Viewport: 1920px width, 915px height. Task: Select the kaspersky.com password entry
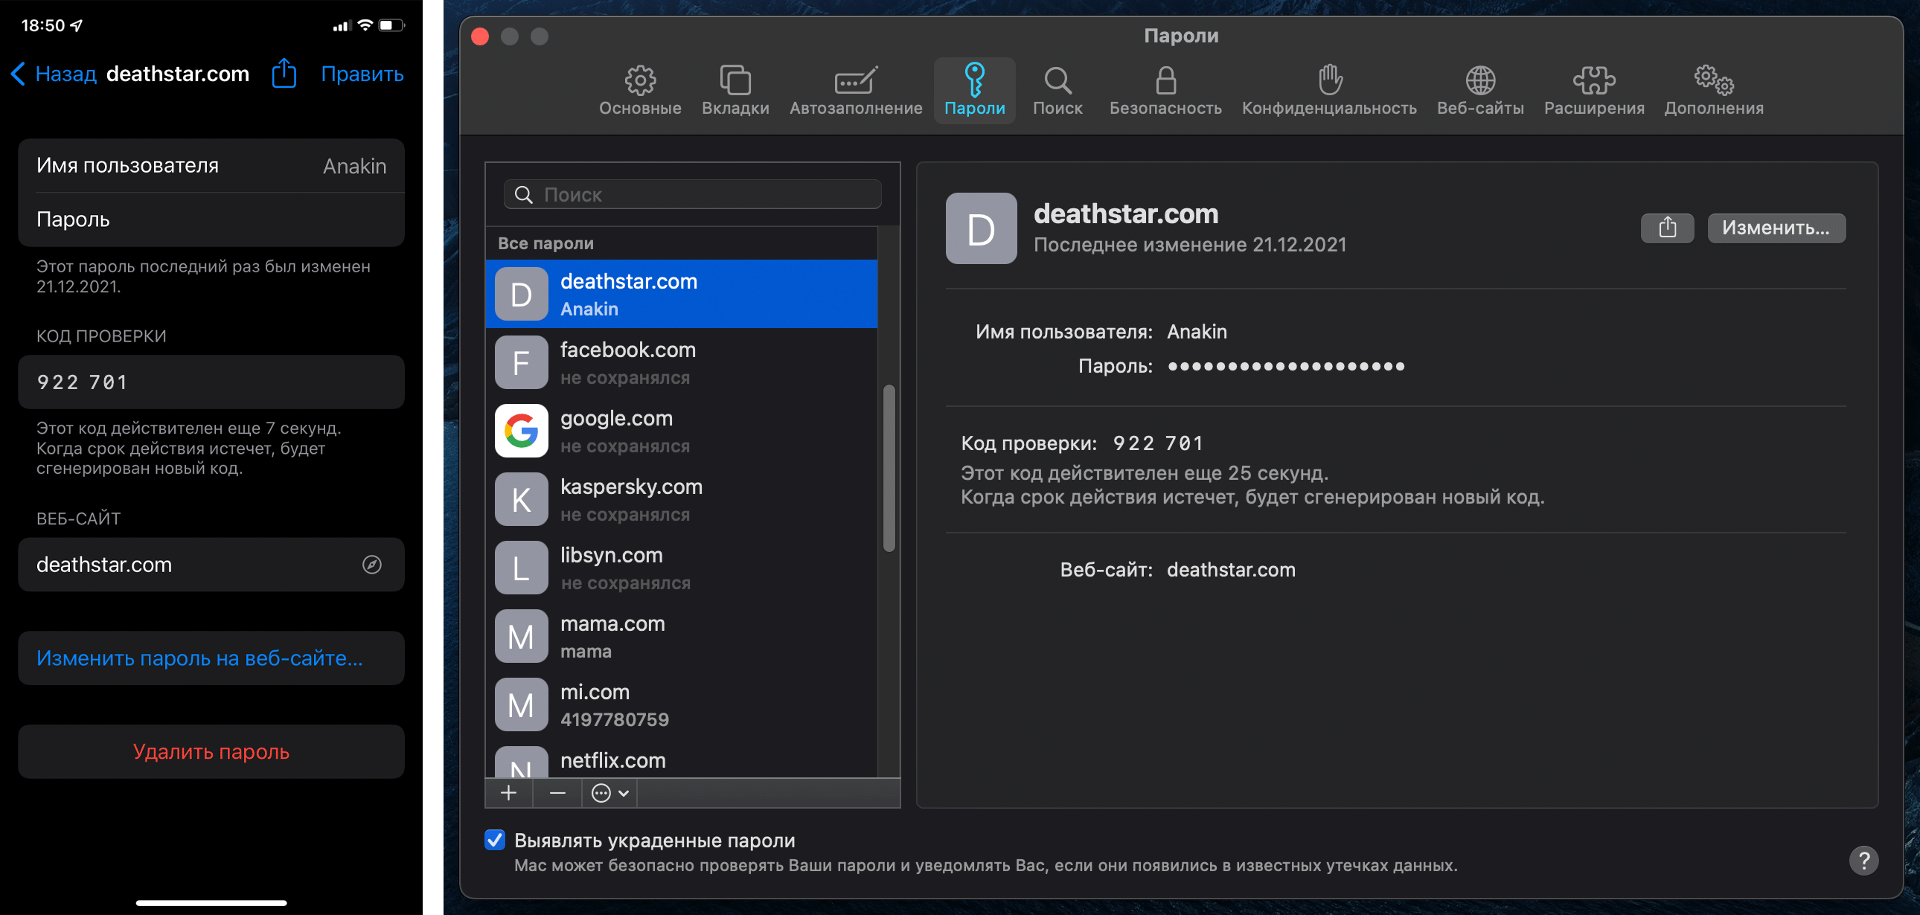[681, 500]
